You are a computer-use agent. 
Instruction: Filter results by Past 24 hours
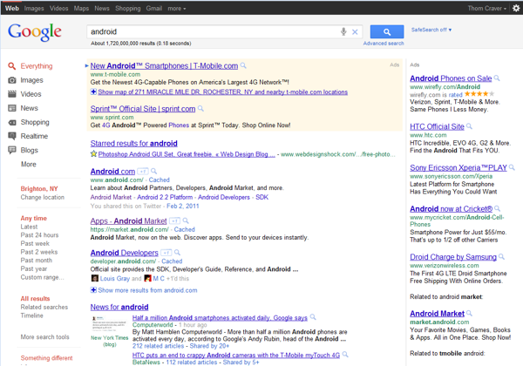[x=39, y=235]
